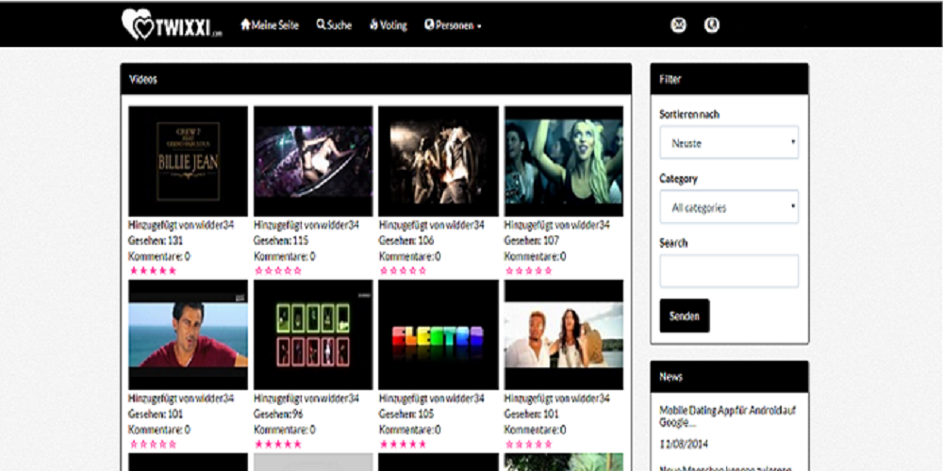Open the Sortieren nach Neuste dropdown
Viewport: 943px width, 471px height.
[729, 142]
